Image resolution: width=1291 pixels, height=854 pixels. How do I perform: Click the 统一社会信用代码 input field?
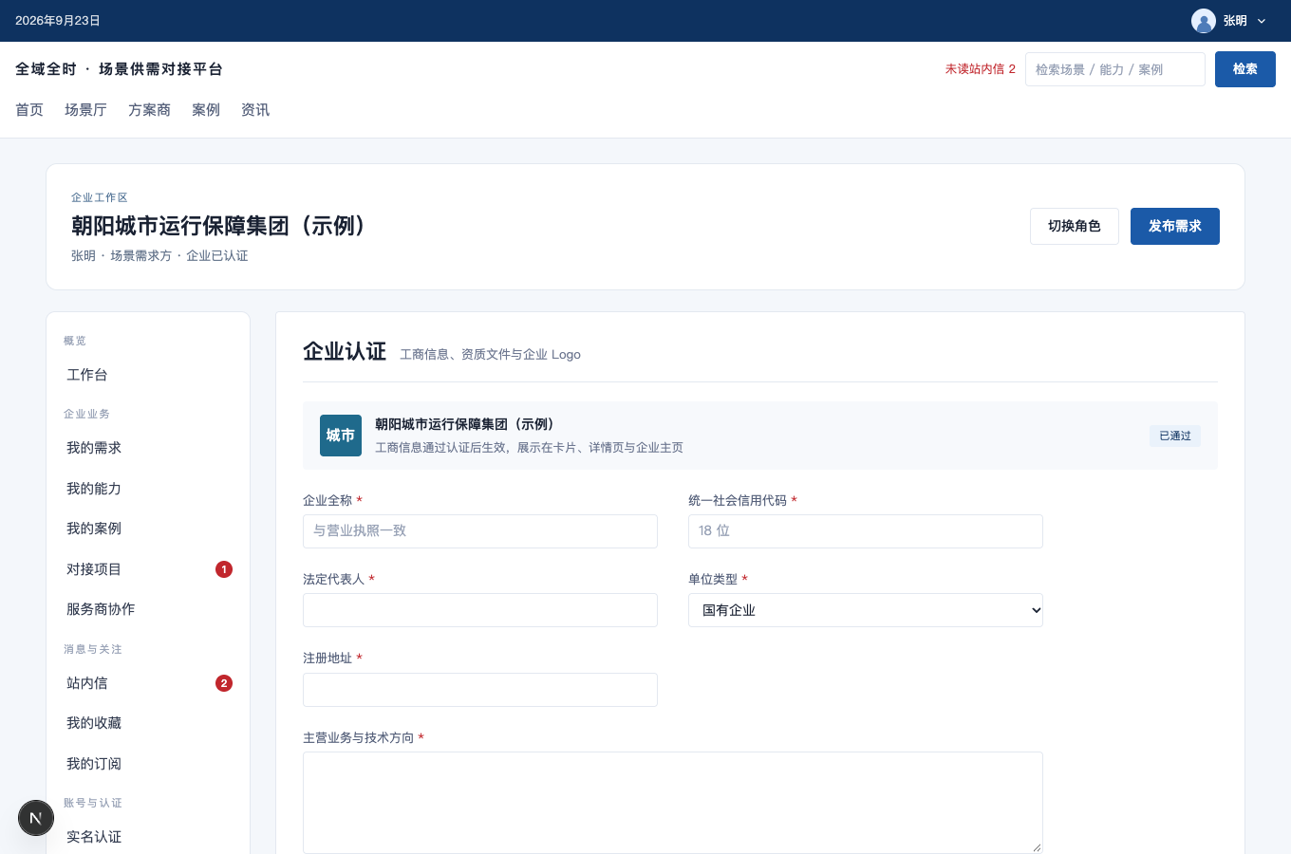(x=866, y=531)
